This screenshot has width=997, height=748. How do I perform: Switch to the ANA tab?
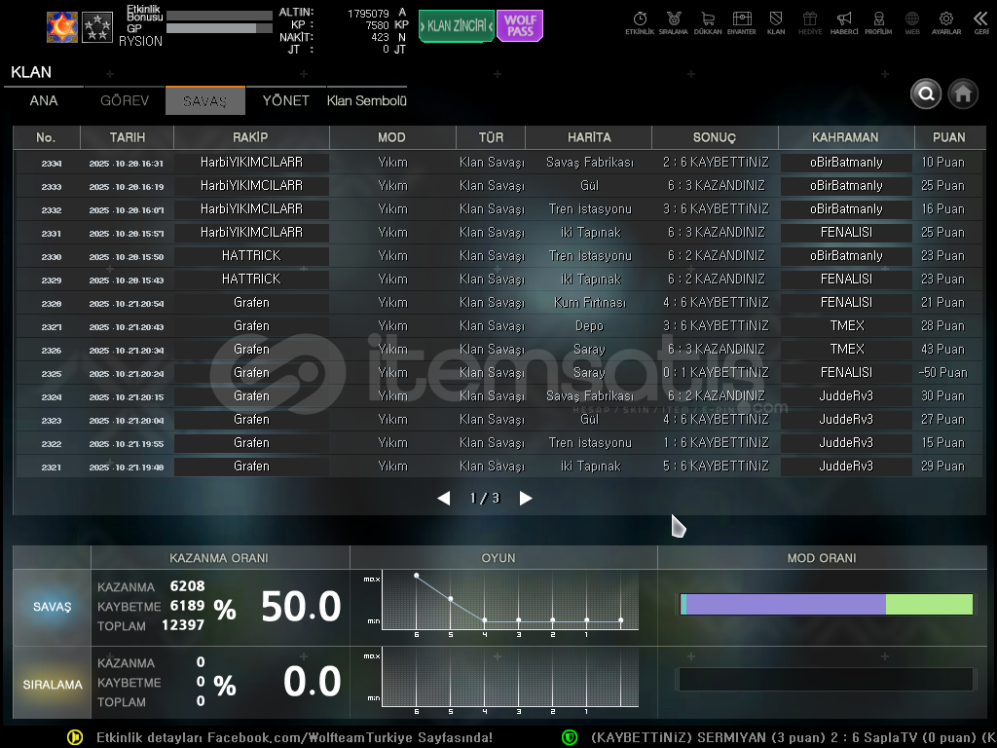click(x=44, y=101)
